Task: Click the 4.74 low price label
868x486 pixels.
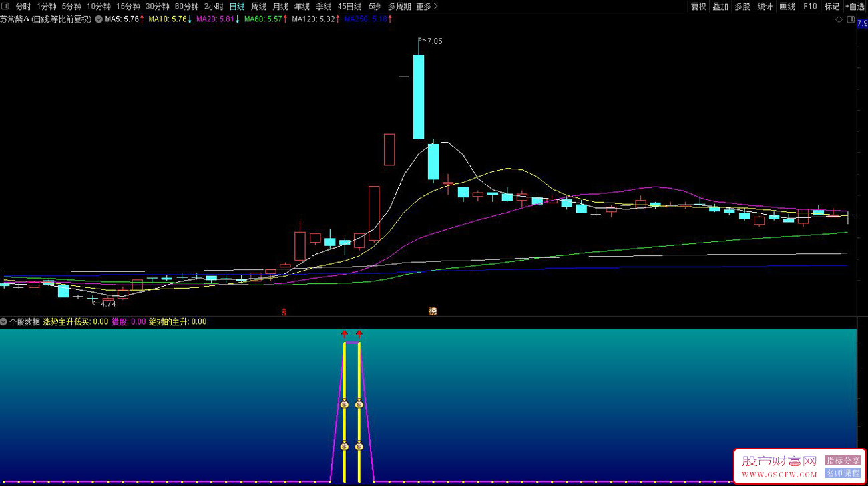Action: [x=108, y=304]
